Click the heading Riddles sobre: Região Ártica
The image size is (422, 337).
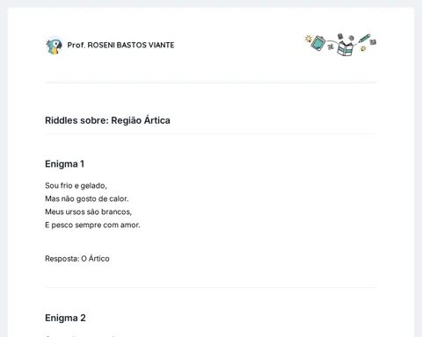[x=107, y=120]
